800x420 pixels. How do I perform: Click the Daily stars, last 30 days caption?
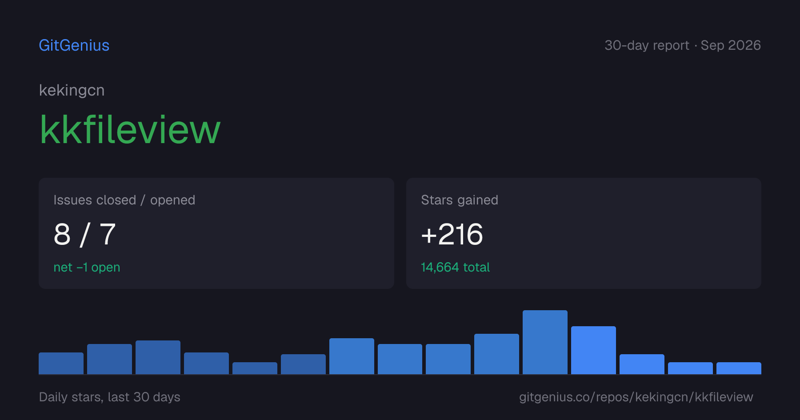[x=110, y=397]
